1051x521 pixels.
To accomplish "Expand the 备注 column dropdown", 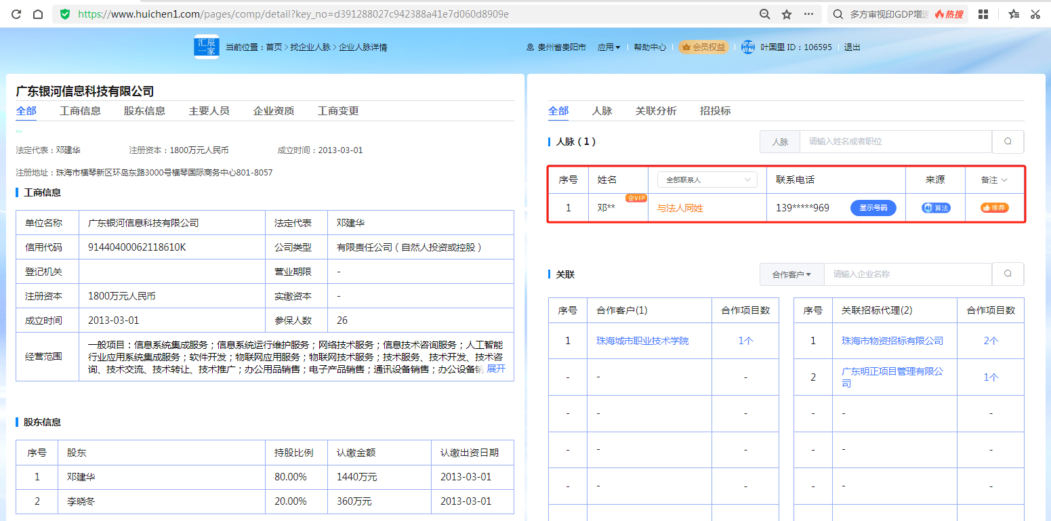I will click(x=994, y=180).
